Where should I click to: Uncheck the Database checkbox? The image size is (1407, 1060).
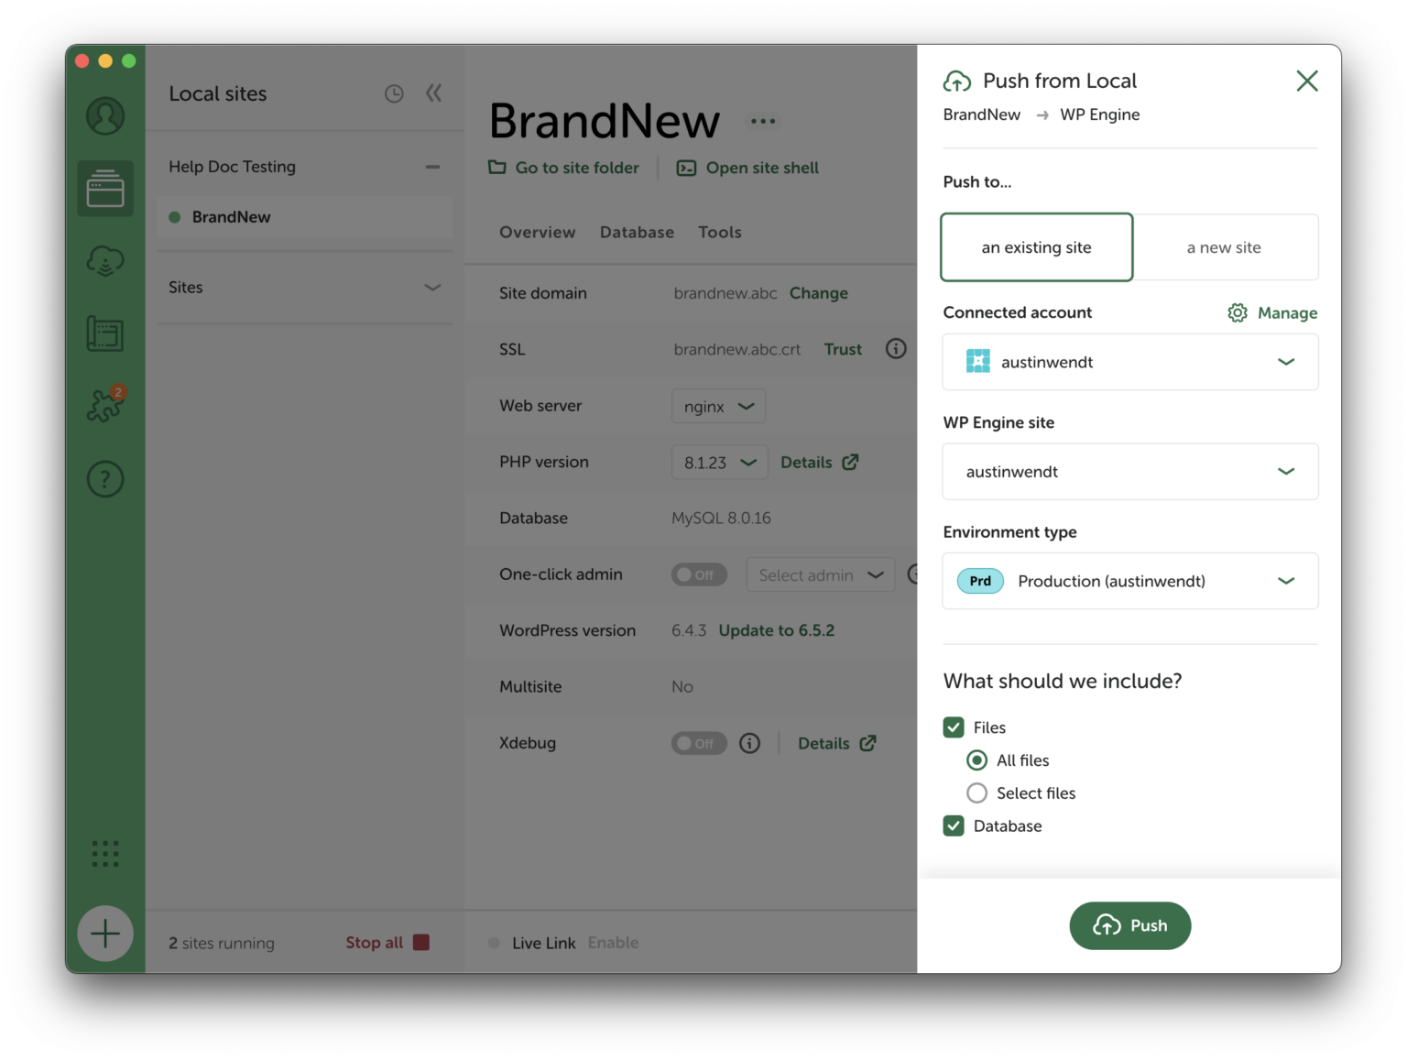[x=954, y=826]
